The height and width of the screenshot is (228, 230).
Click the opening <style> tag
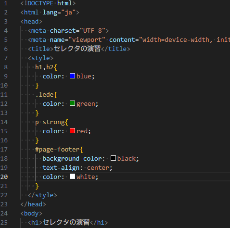click(40, 58)
